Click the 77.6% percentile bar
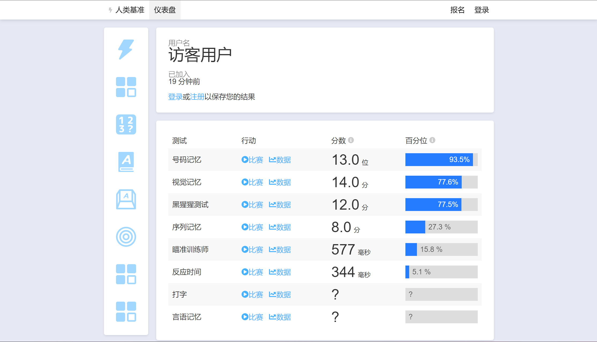The width and height of the screenshot is (597, 342). tap(441, 182)
